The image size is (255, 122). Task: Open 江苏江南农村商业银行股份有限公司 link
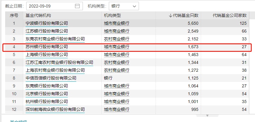point(59,63)
